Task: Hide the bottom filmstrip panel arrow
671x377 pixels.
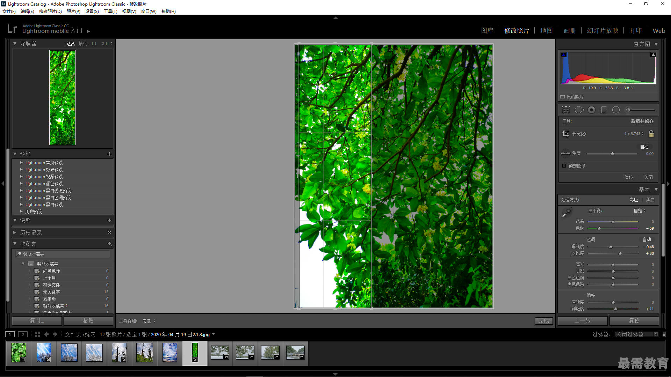Action: 335,374
